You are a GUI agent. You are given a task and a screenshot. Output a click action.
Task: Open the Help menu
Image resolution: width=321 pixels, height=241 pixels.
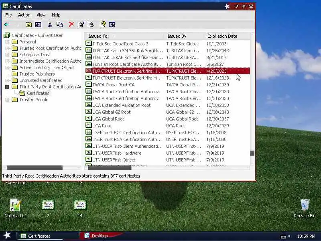pos(56,15)
